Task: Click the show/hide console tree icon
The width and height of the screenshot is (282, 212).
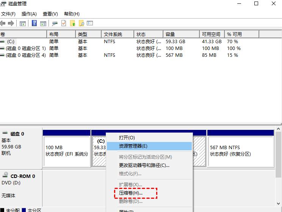Action: pyautogui.click(x=23, y=23)
